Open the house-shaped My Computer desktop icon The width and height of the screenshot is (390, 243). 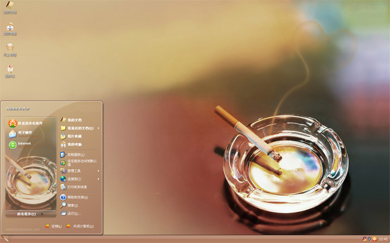(x=10, y=29)
